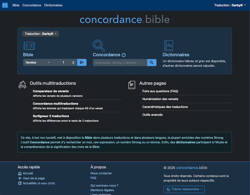
Task: Click Affiche les lemmes qui traduisent description
Action: pyautogui.click(x=68, y=108)
